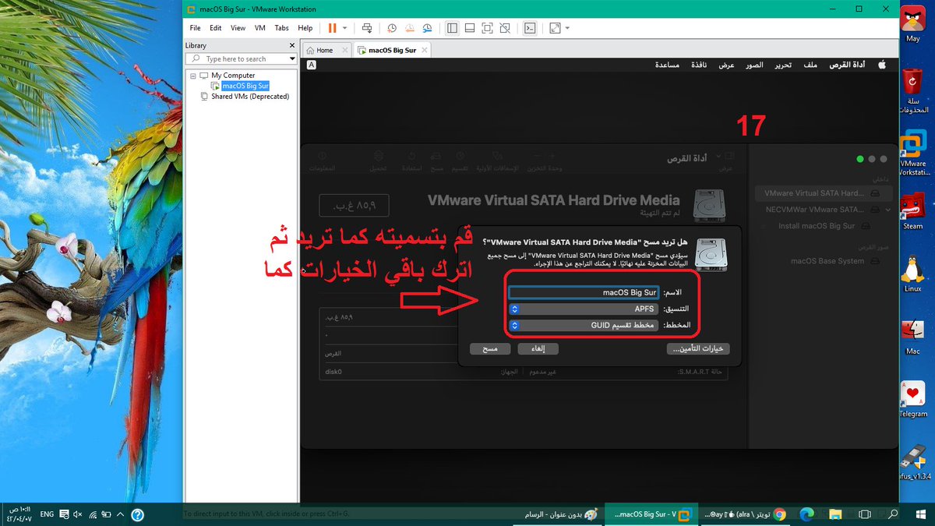Toggle the thumbnail bar view icon
The height and width of the screenshot is (526, 935).
point(470,28)
